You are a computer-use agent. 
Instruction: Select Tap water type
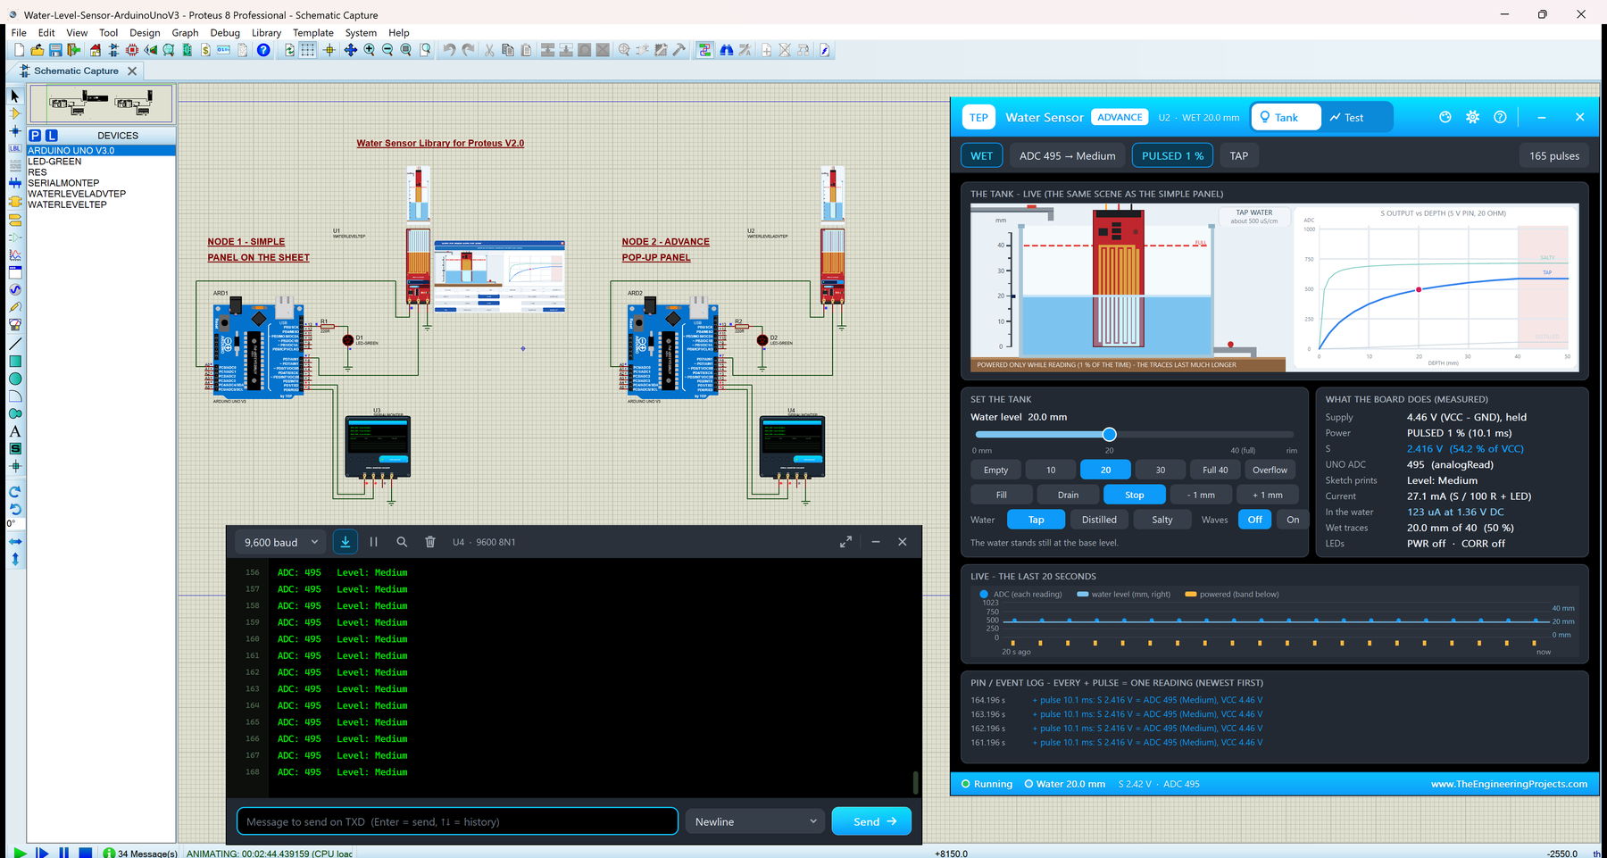coord(1036,520)
